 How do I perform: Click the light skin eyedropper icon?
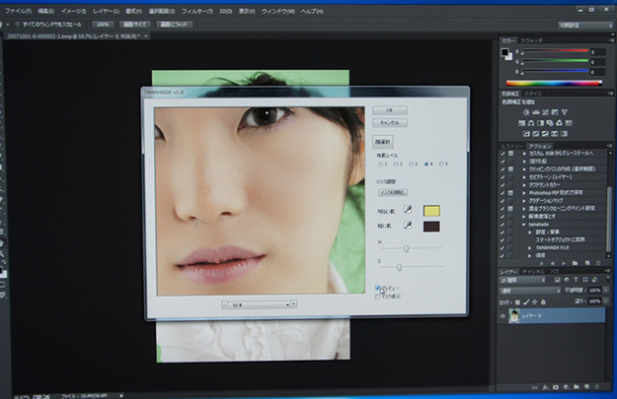coord(407,210)
